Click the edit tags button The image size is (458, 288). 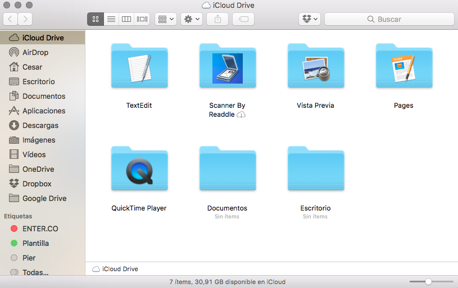[243, 19]
